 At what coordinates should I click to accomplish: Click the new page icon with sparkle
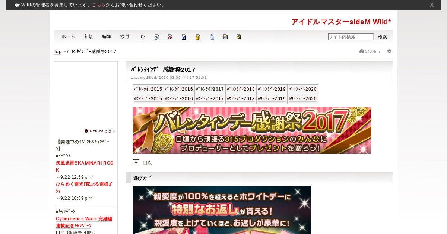pyautogui.click(x=225, y=37)
